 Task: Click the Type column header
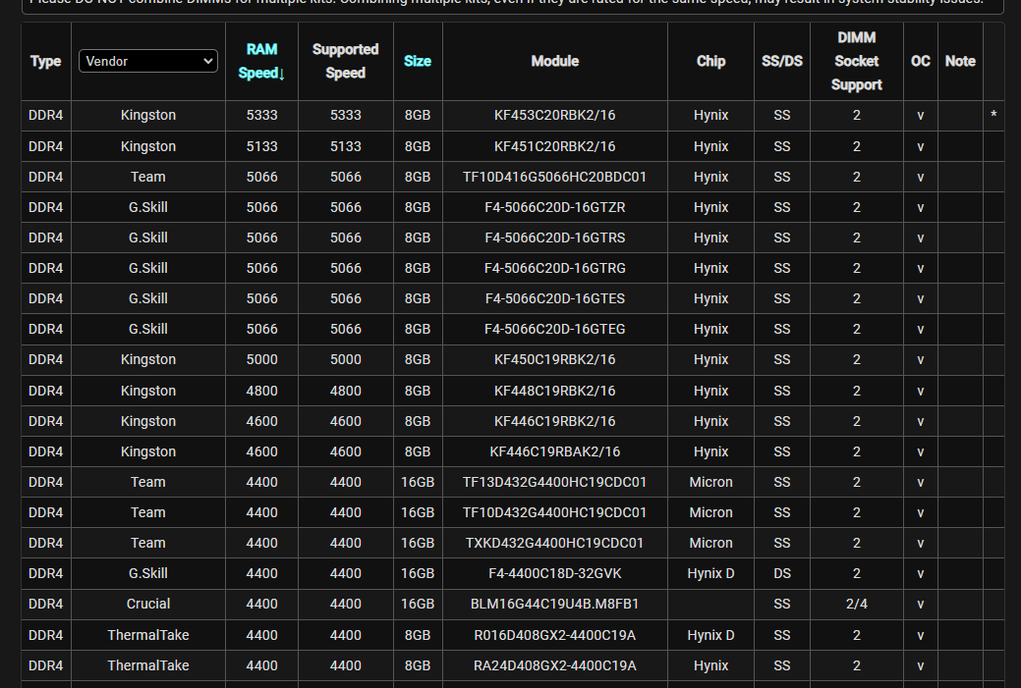(x=45, y=61)
